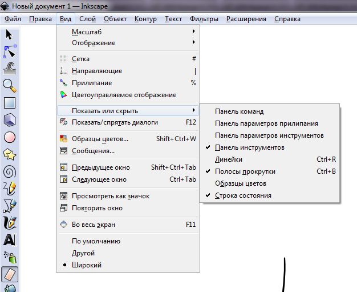
Task: Select the Tweak wave tool
Action: (x=10, y=69)
